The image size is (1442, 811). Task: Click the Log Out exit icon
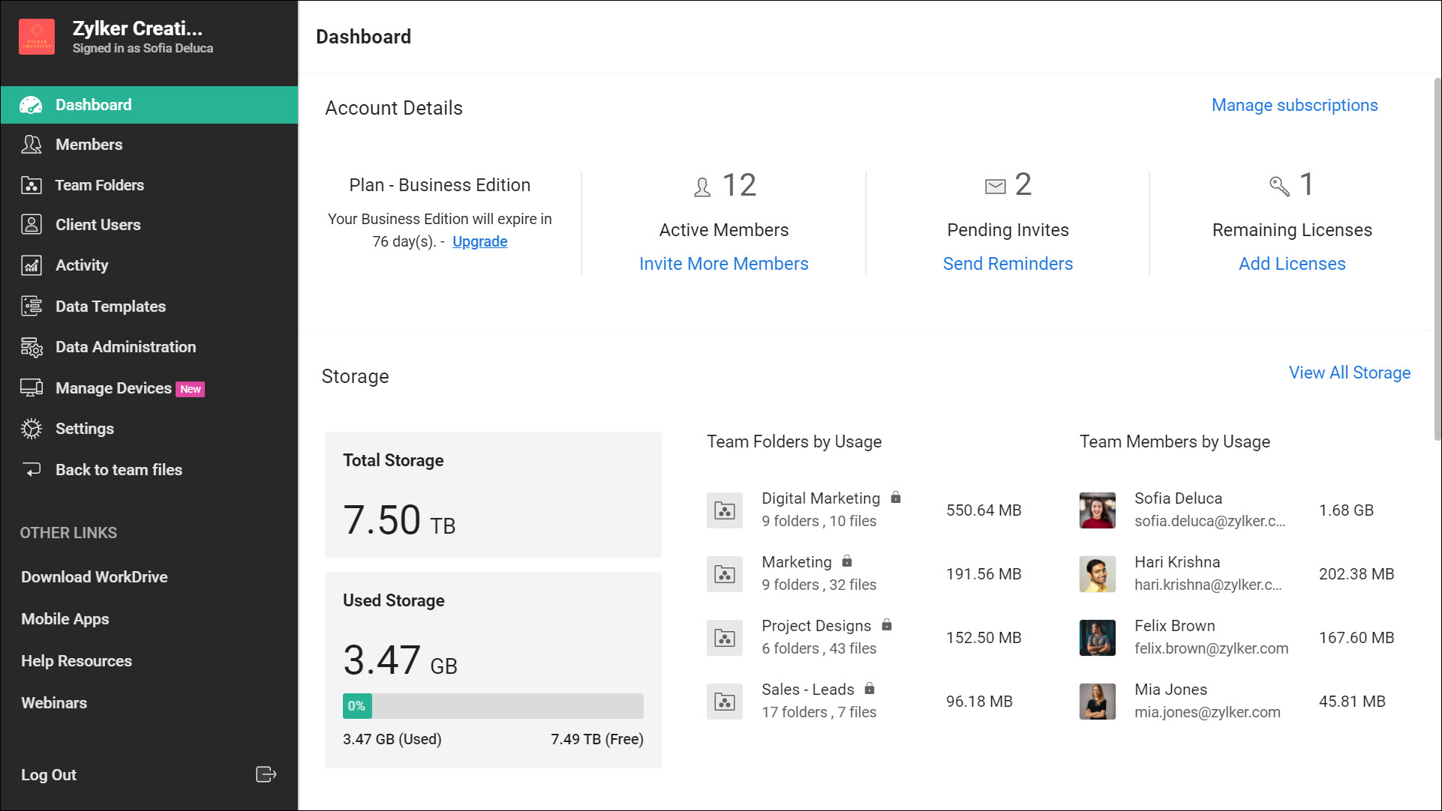266,774
